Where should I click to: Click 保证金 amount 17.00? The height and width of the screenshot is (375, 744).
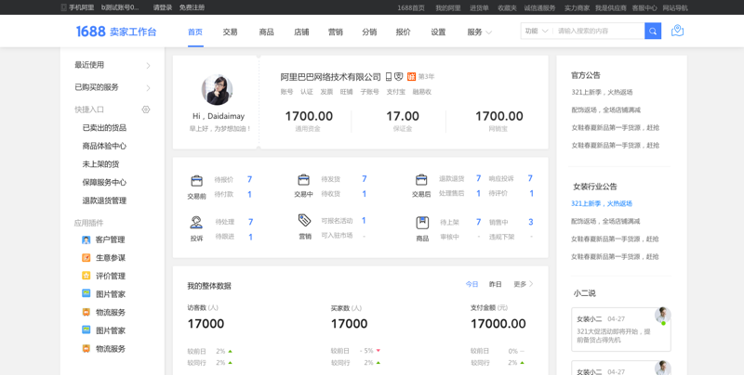click(403, 116)
